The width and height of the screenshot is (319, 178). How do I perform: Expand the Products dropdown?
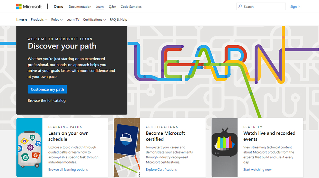click(x=39, y=20)
